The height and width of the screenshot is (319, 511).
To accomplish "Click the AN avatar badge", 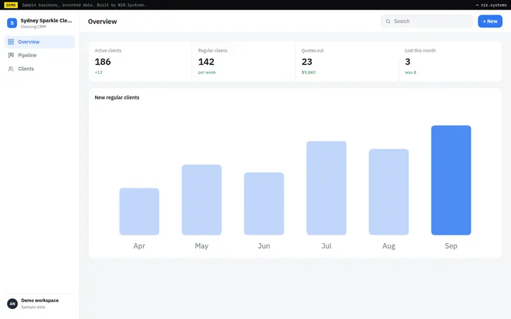I will 12,304.
